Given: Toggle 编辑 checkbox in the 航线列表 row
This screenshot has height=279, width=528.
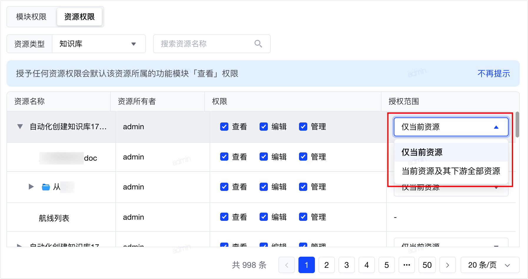Looking at the screenshot, I should click(264, 217).
